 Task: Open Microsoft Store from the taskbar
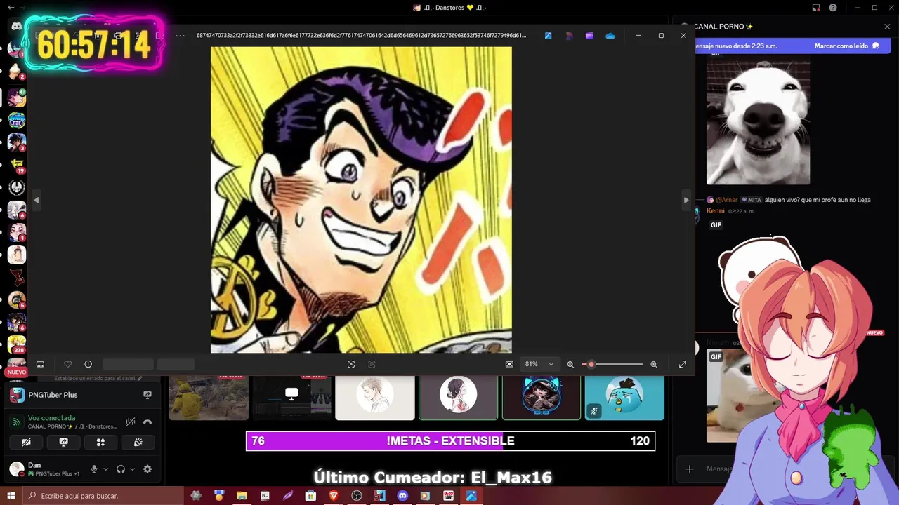point(310,496)
